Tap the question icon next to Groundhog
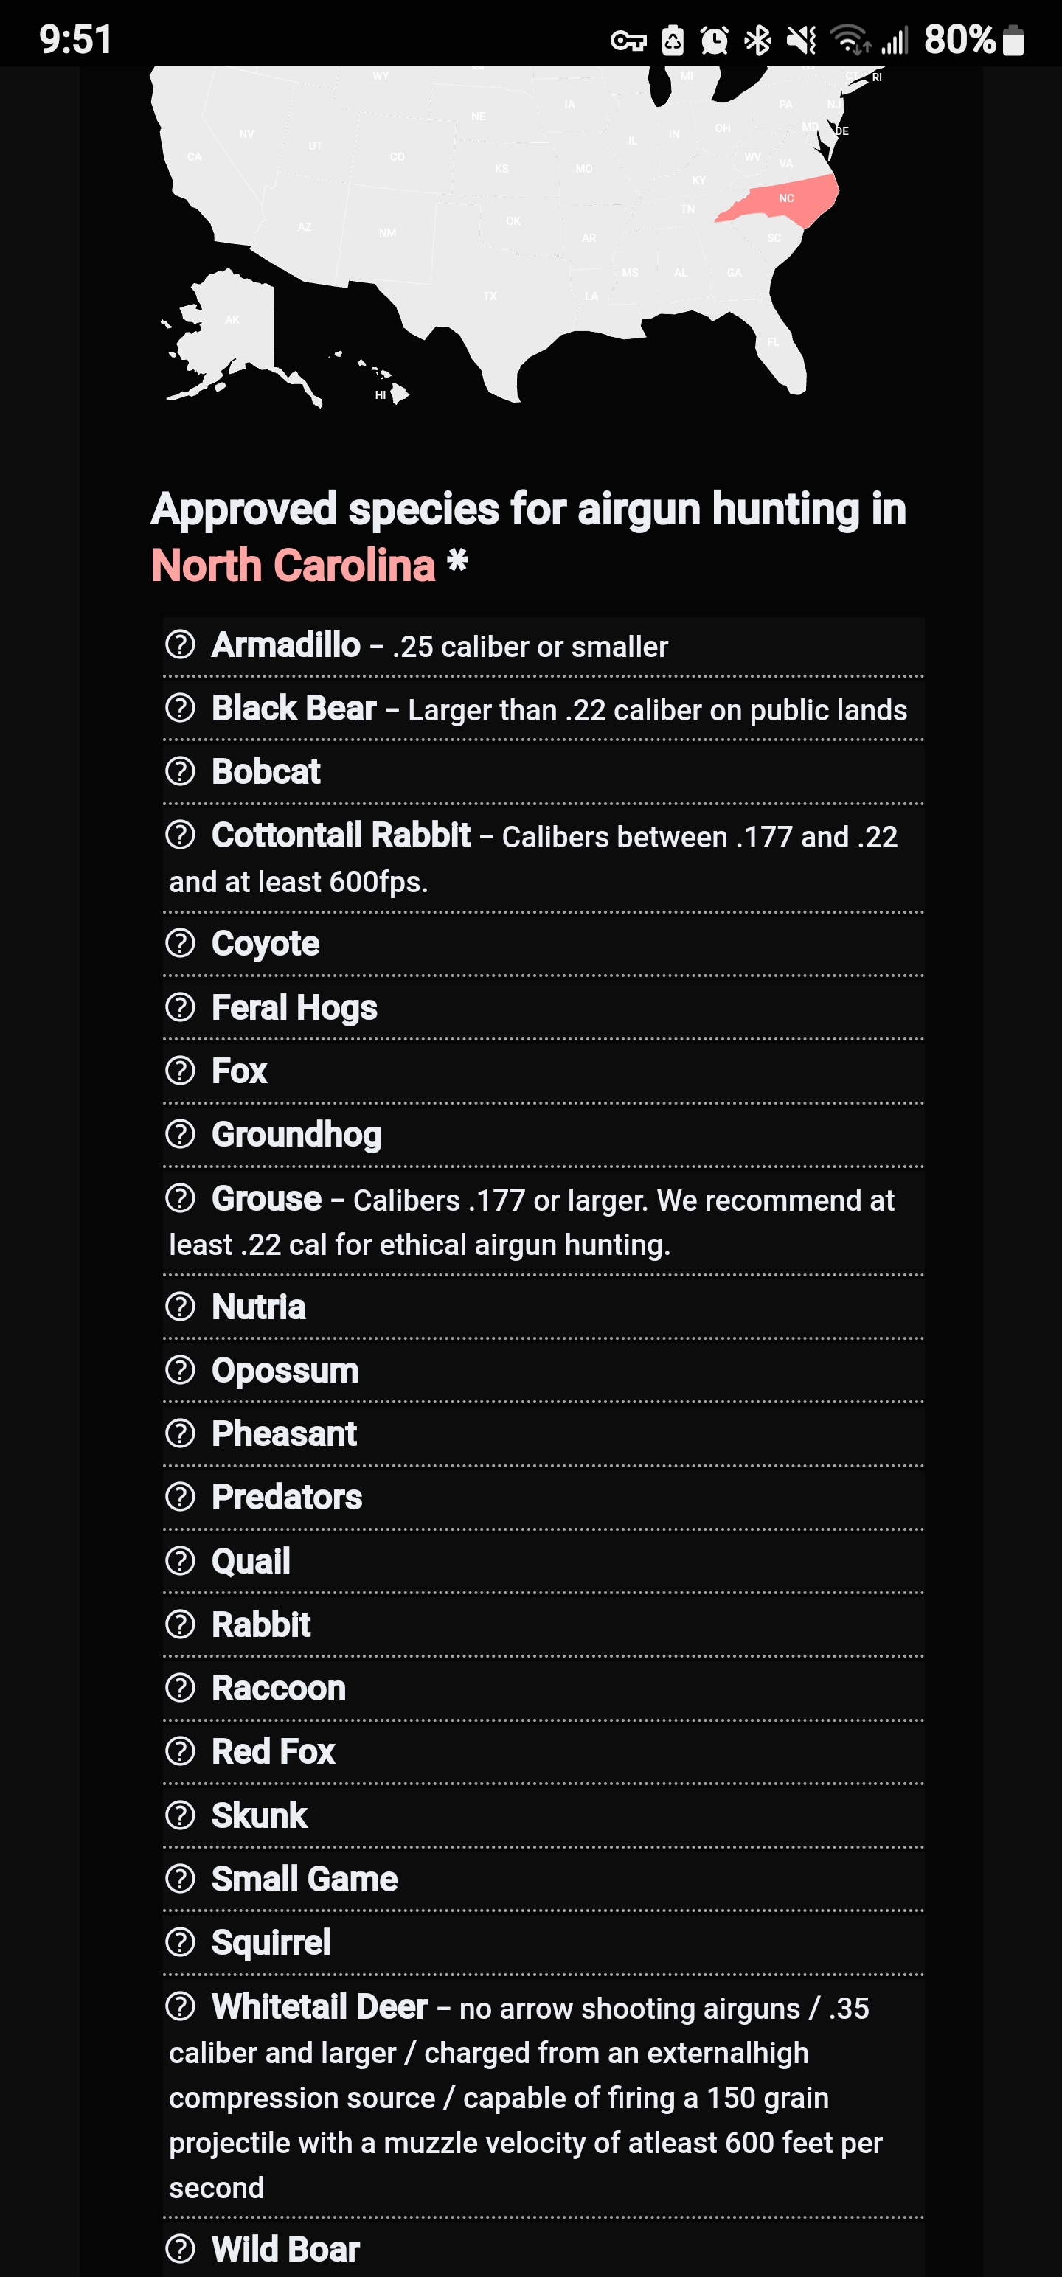The image size is (1062, 2277). click(x=181, y=1134)
